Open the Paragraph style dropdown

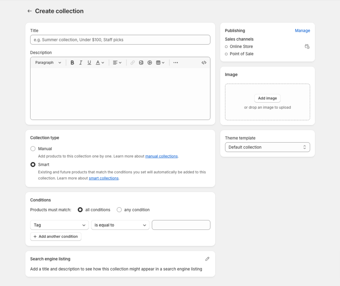[47, 62]
